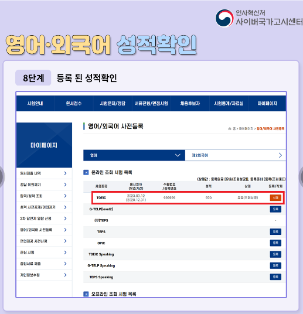This screenshot has width=303, height=314.
Task: Click the G-TELP Speaking row label
Action: [101, 266]
